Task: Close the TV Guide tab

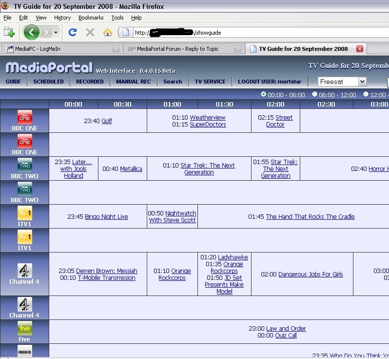Action: coord(360,49)
